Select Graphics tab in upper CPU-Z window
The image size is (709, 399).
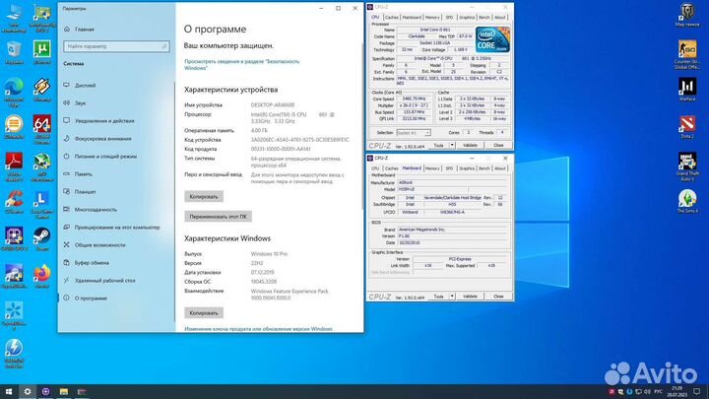(x=467, y=17)
